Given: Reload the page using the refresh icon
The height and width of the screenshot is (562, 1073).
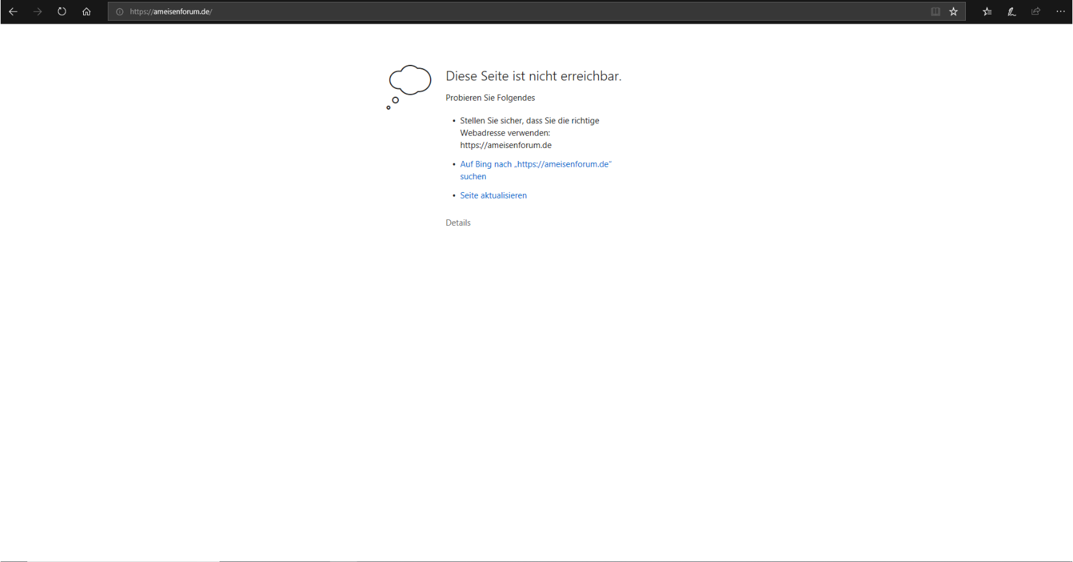Looking at the screenshot, I should pyautogui.click(x=62, y=12).
